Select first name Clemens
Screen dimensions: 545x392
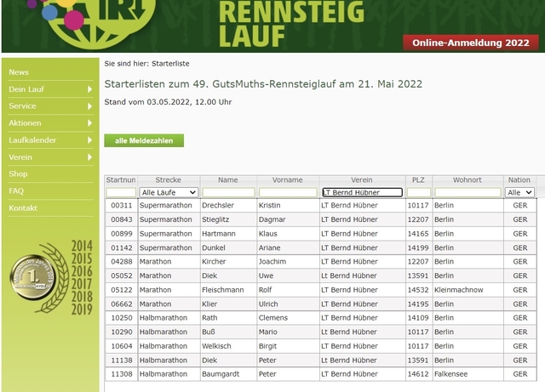point(273,318)
